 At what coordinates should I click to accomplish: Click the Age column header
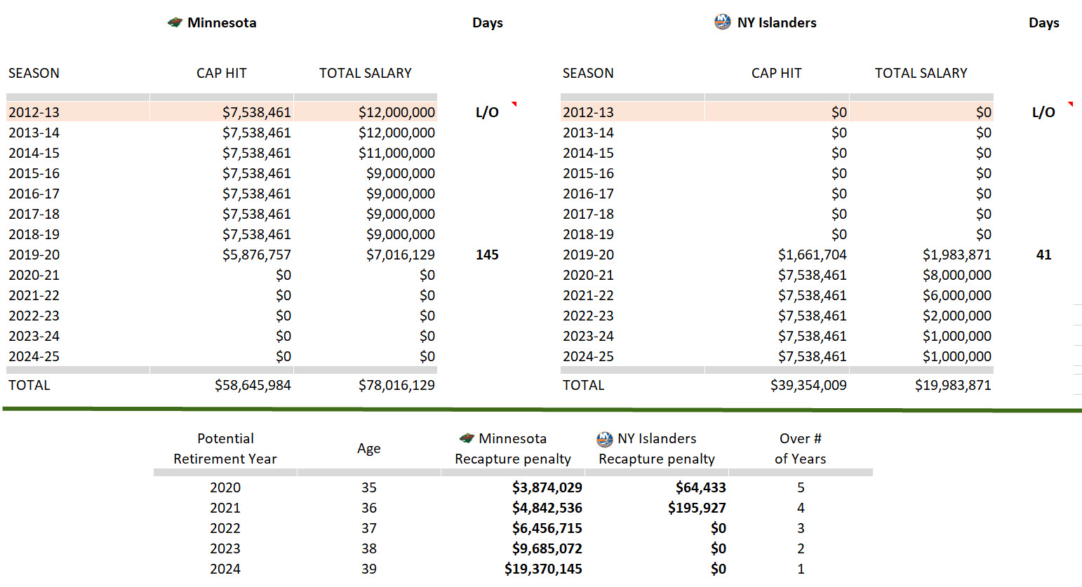(369, 448)
